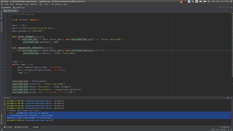This screenshot has width=233, height=131.
Task: Switch to the TODO tool window tab
Action: (8, 127)
